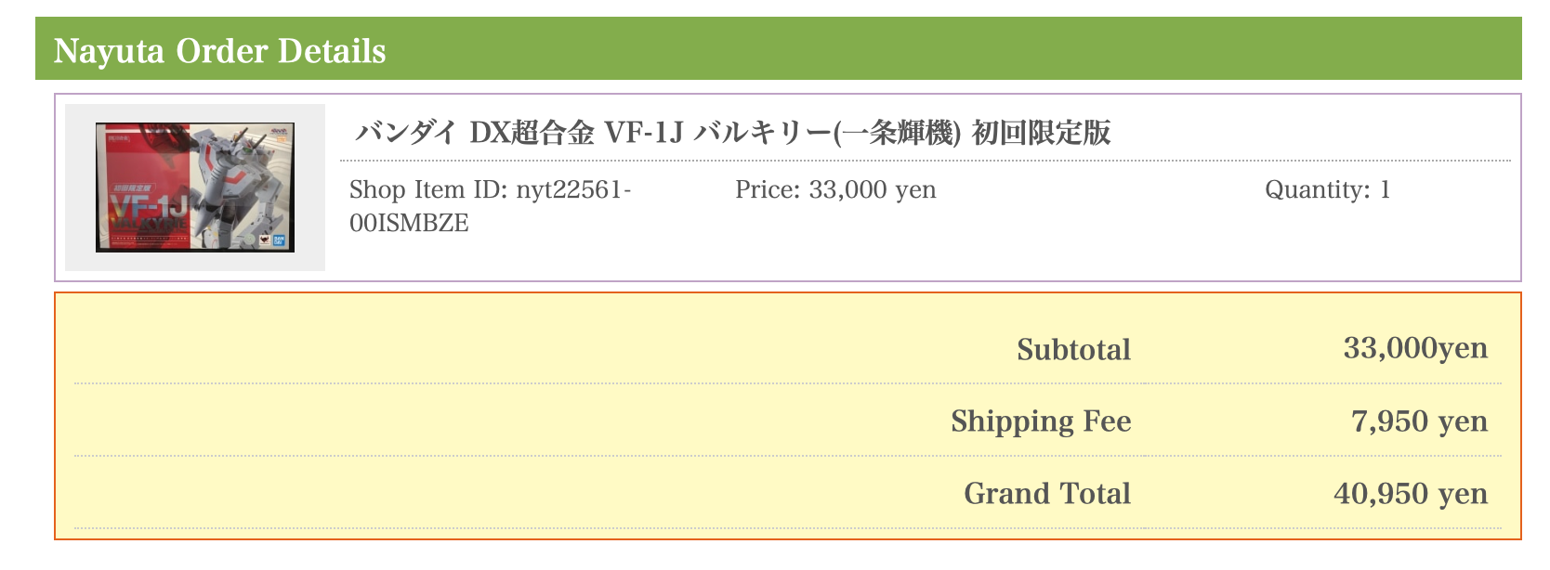Click the Shipping Fee label

coord(1041,421)
